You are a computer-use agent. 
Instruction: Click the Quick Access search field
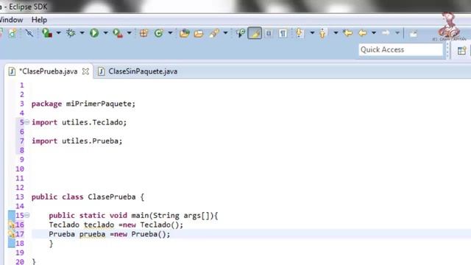pyautogui.click(x=400, y=49)
